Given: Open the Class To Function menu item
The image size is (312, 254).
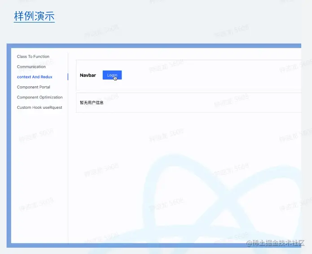Looking at the screenshot, I should (33, 57).
